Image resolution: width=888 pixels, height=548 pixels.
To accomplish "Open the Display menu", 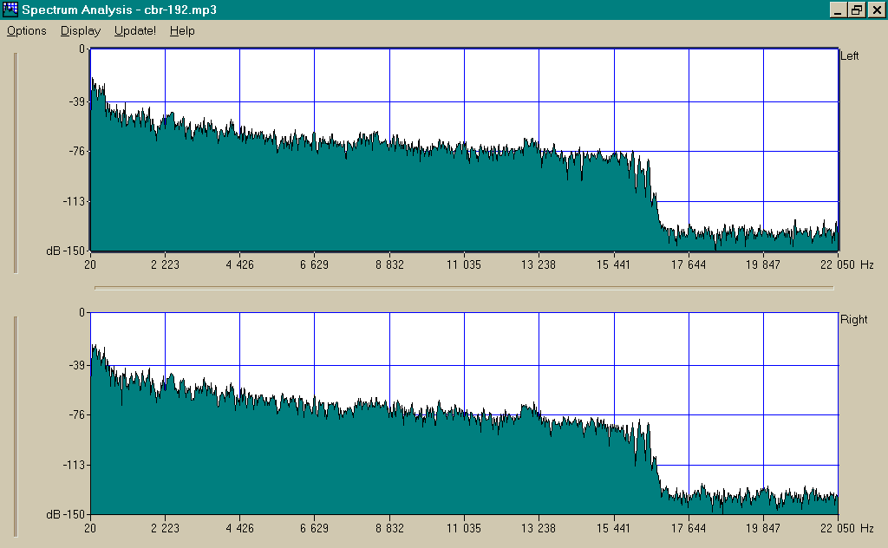I will click(x=81, y=30).
